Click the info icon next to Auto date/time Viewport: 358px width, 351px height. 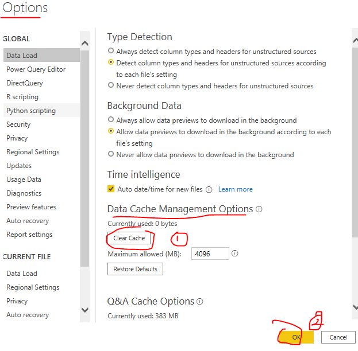point(209,190)
